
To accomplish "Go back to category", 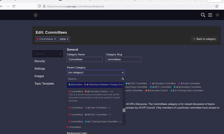I will tap(204, 39).
